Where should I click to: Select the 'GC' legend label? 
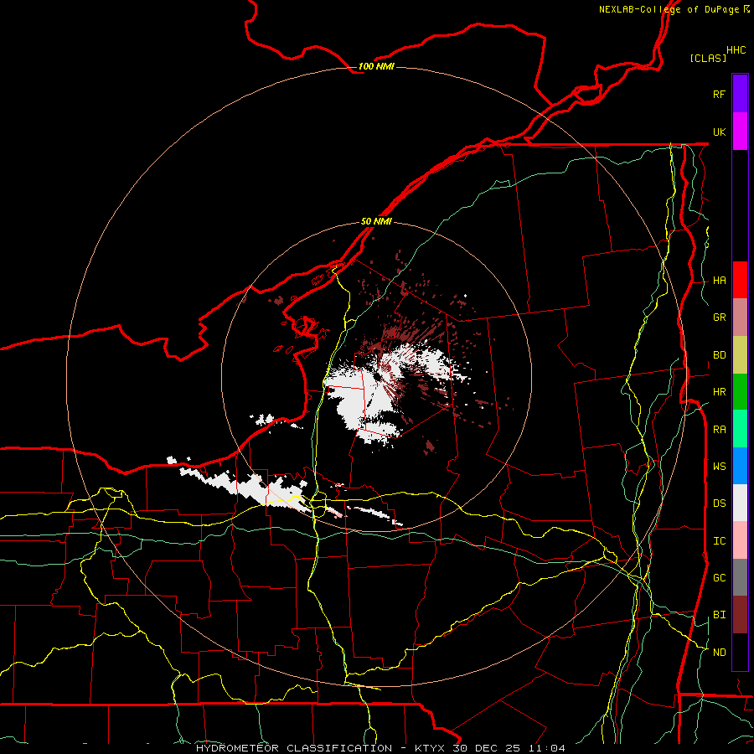719,578
